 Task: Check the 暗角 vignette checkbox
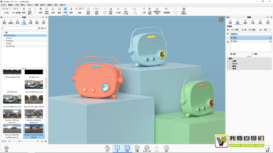(x=231, y=66)
